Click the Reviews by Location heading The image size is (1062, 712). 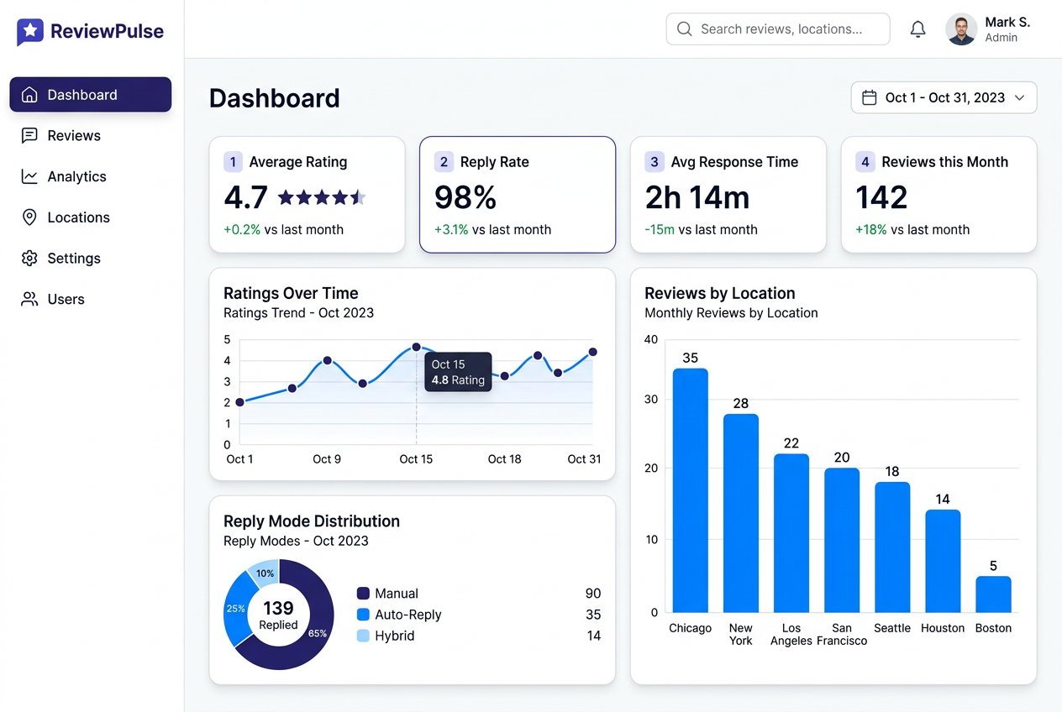[720, 293]
